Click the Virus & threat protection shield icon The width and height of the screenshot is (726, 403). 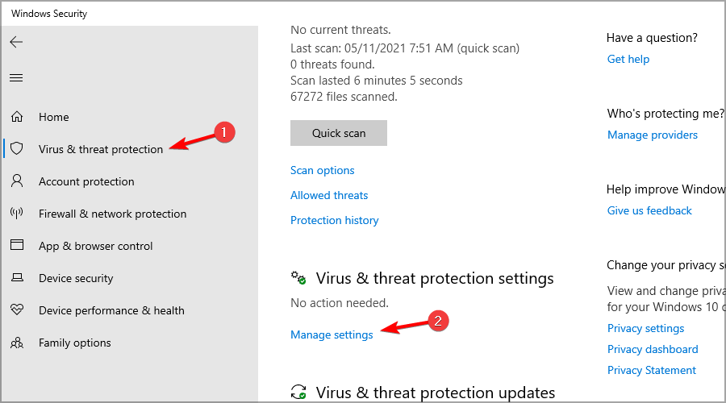click(x=16, y=149)
